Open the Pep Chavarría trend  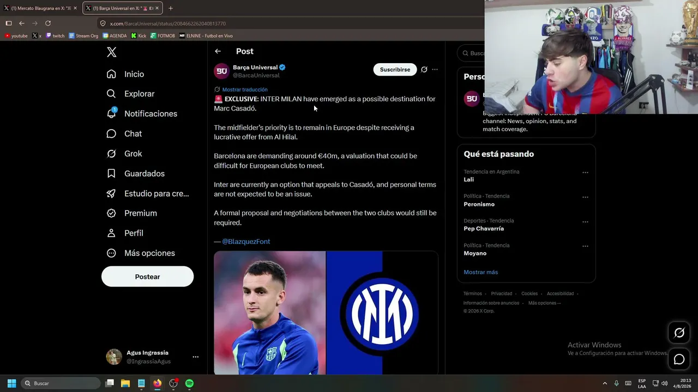coord(484,229)
